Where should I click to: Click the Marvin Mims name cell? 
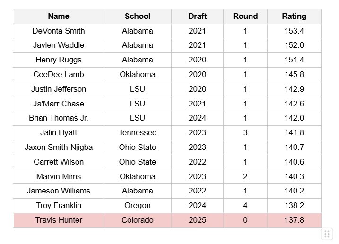[x=59, y=176]
